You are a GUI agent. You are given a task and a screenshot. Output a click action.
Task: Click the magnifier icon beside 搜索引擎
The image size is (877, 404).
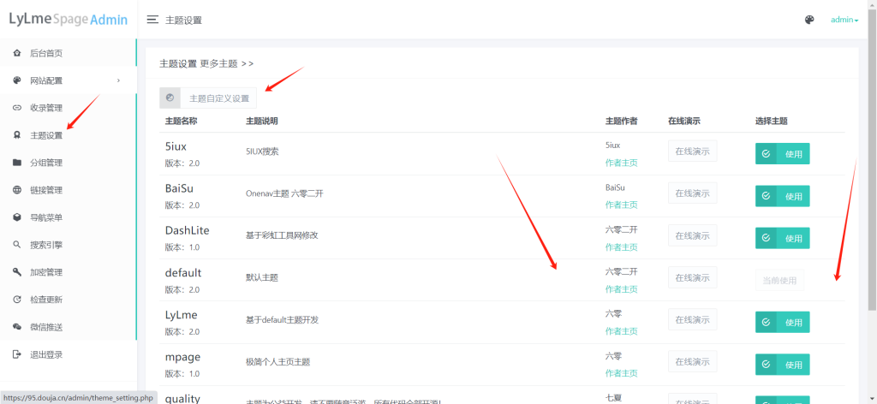[17, 245]
